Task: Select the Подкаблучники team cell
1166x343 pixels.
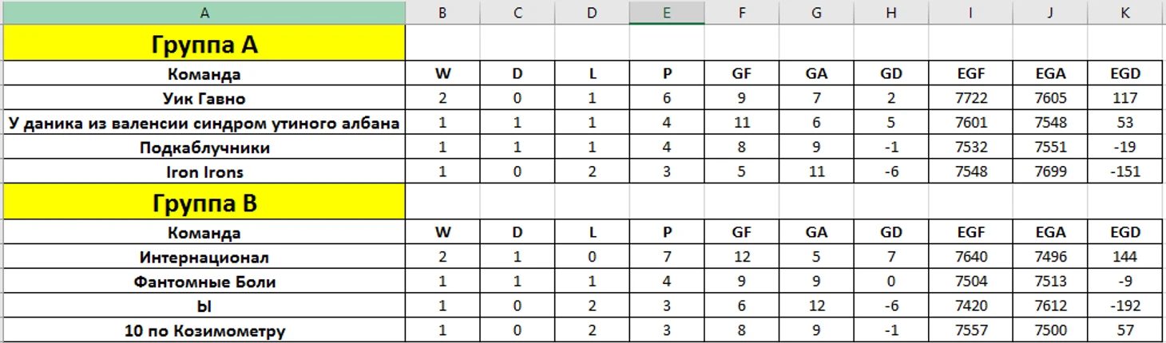Action: click(204, 148)
